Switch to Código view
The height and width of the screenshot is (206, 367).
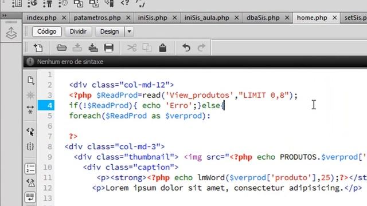coord(47,31)
